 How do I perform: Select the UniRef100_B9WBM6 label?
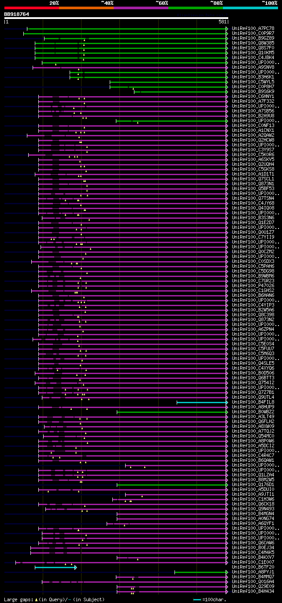pos(253,276)
